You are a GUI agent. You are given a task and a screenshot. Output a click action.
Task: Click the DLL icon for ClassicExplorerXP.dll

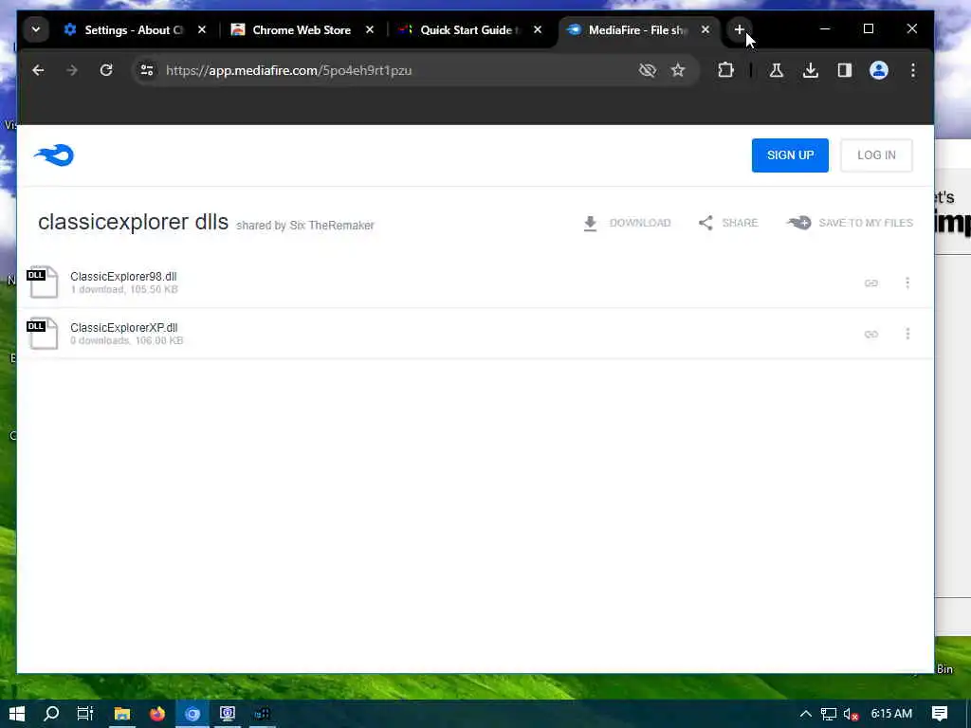[x=43, y=333]
